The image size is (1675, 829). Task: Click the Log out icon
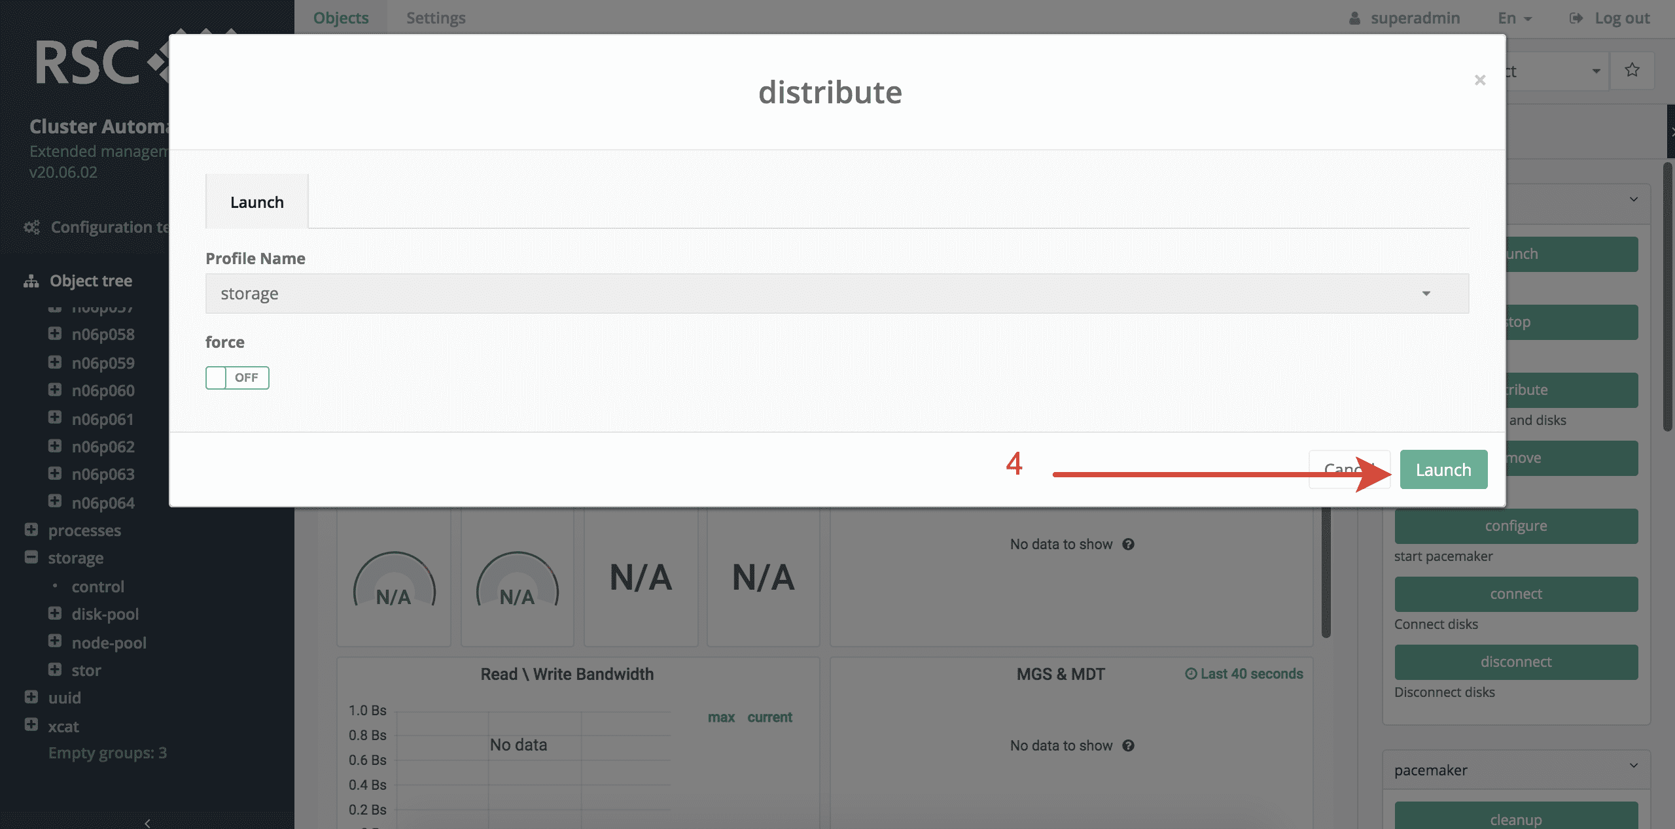1576,18
